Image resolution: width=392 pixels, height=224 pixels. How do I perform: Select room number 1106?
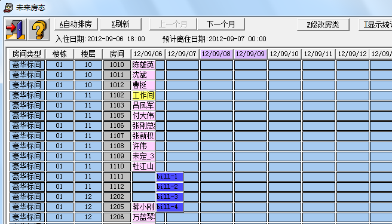point(117,126)
